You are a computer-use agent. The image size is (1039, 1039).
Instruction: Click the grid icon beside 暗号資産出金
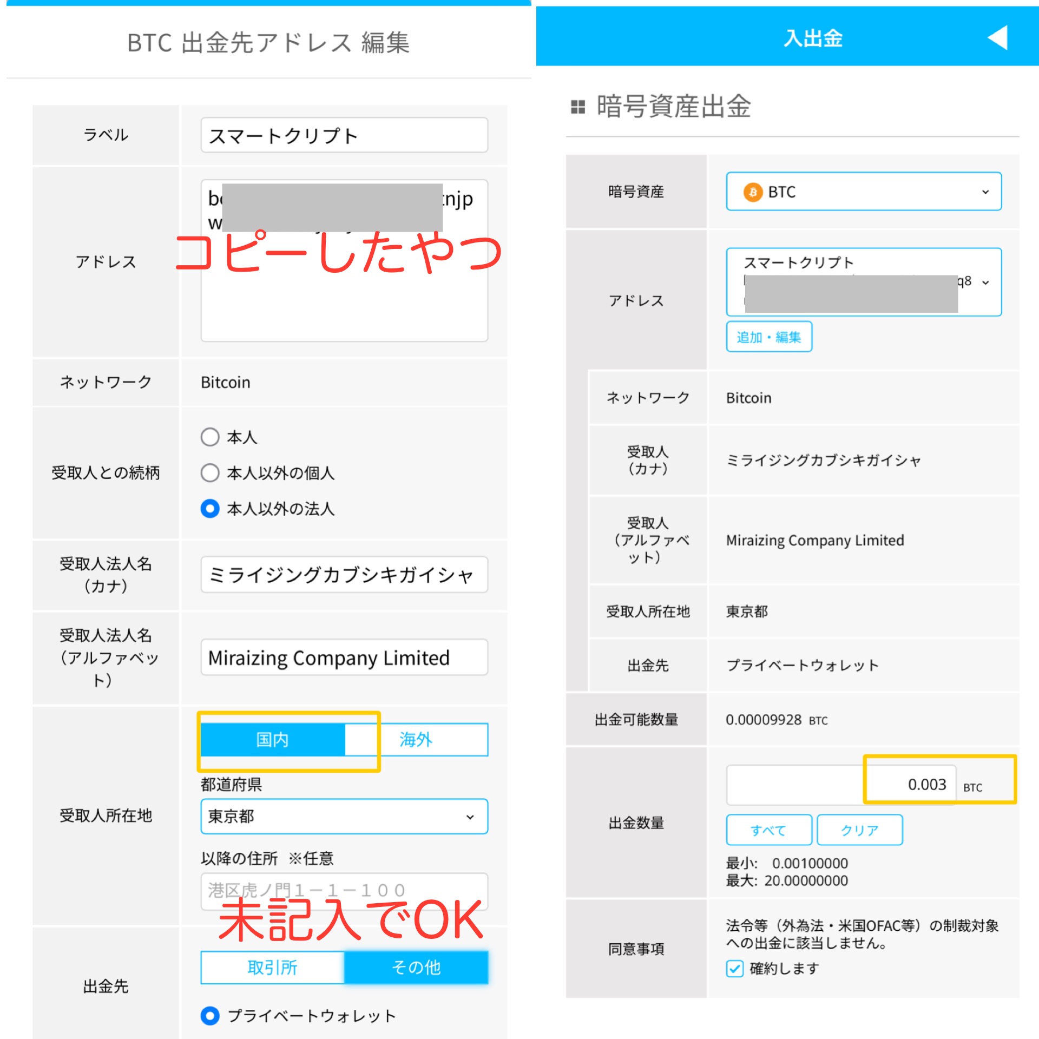coord(578,107)
